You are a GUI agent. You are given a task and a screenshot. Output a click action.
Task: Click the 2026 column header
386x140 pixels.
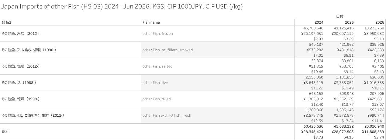[x=380, y=22]
